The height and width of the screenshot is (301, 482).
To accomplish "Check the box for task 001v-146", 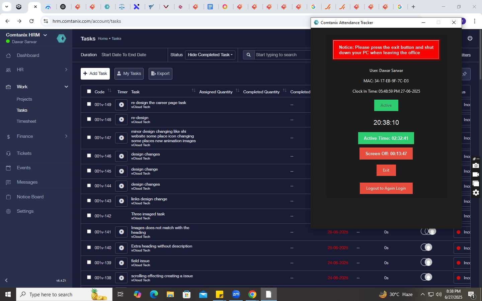I will click(x=89, y=156).
